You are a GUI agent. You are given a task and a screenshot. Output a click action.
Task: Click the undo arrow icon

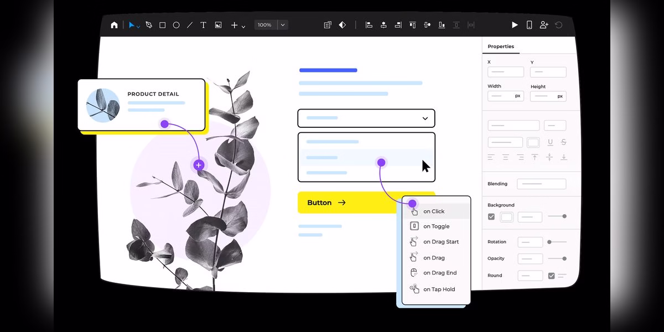coord(559,25)
